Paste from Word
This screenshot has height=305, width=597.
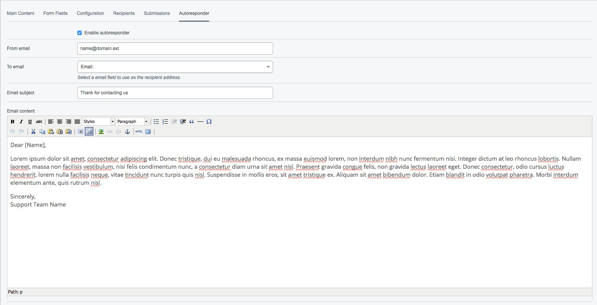(x=68, y=132)
